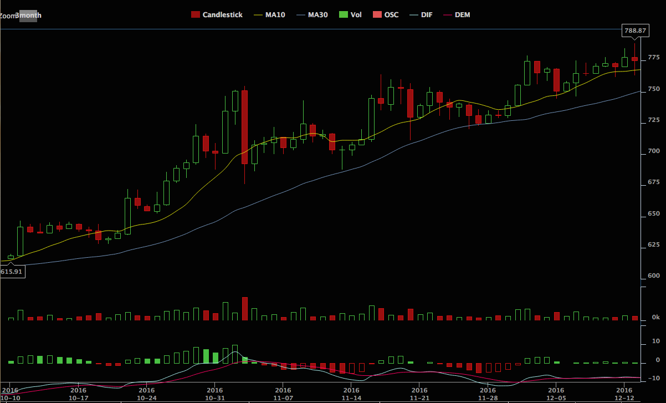Image resolution: width=666 pixels, height=403 pixels.
Task: Toggle the MA30 line in legend
Action: [312, 15]
